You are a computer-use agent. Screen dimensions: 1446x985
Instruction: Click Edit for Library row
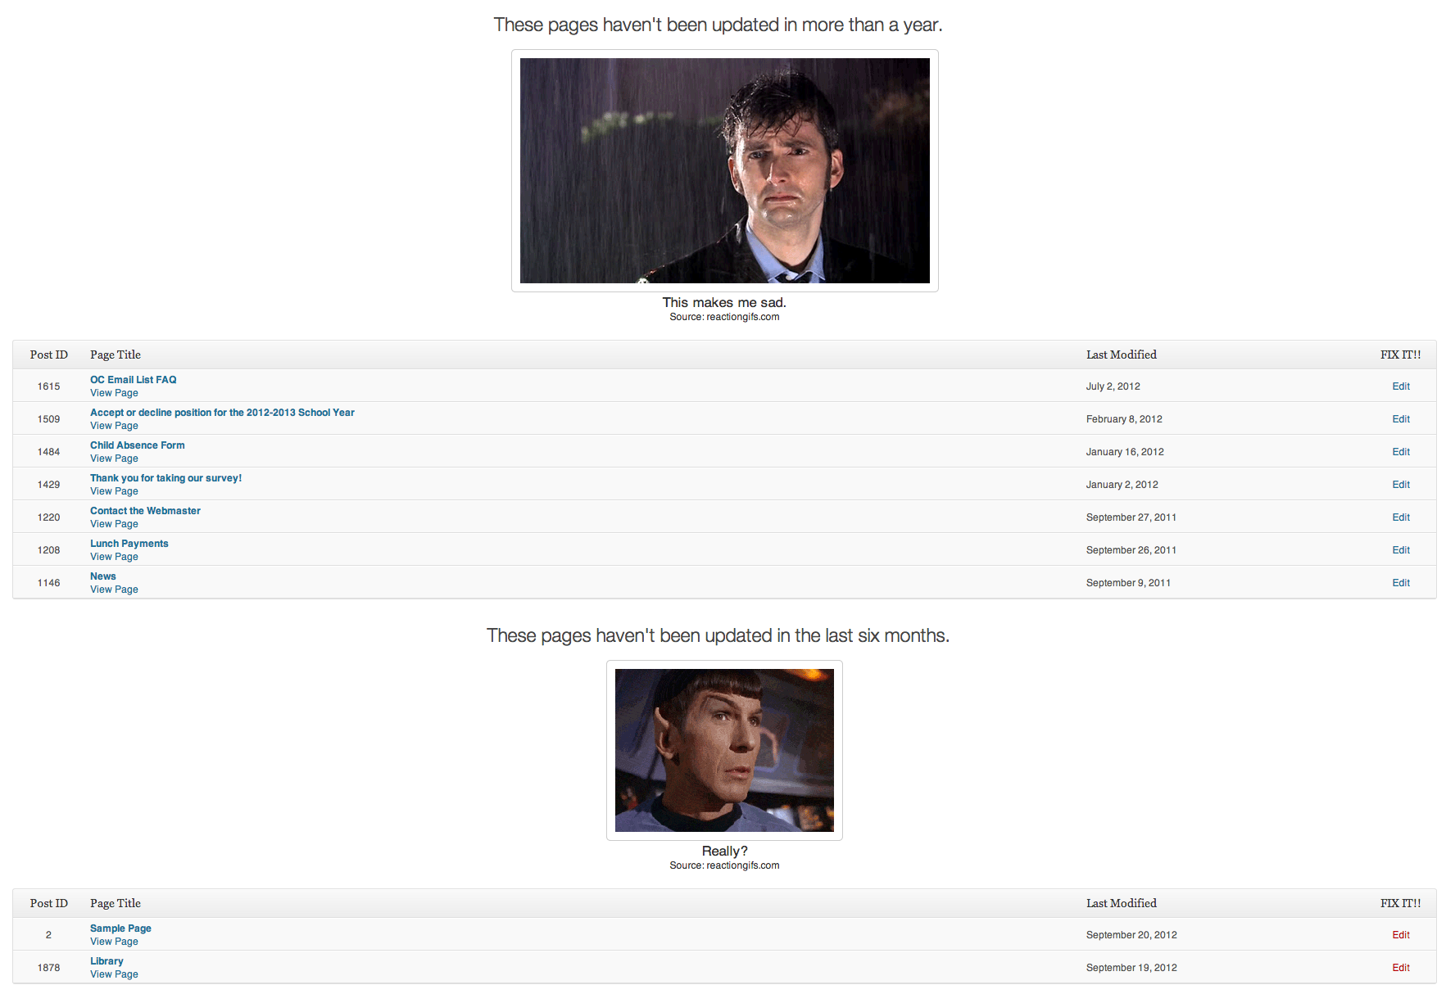tap(1401, 968)
